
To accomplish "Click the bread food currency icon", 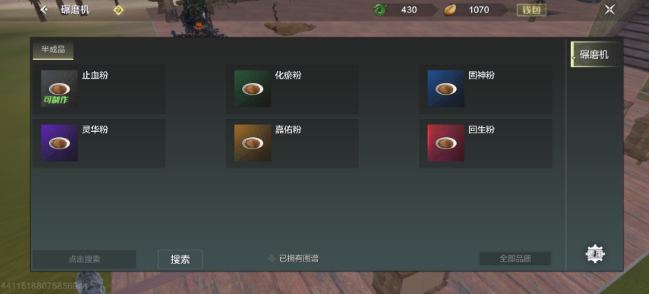I will pos(450,10).
